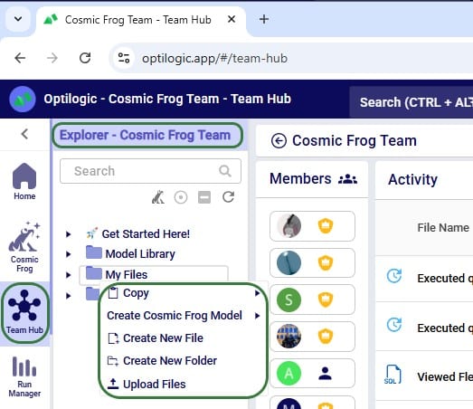Refresh the Explorer file tree
The height and width of the screenshot is (409, 473).
[228, 197]
